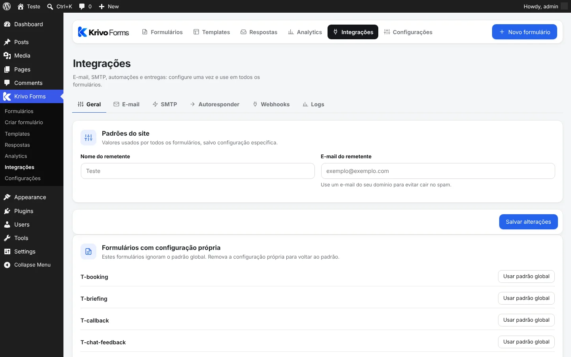This screenshot has height=357, width=571.
Task: Open the Ctrl+K search in admin bar
Action: tap(59, 6)
